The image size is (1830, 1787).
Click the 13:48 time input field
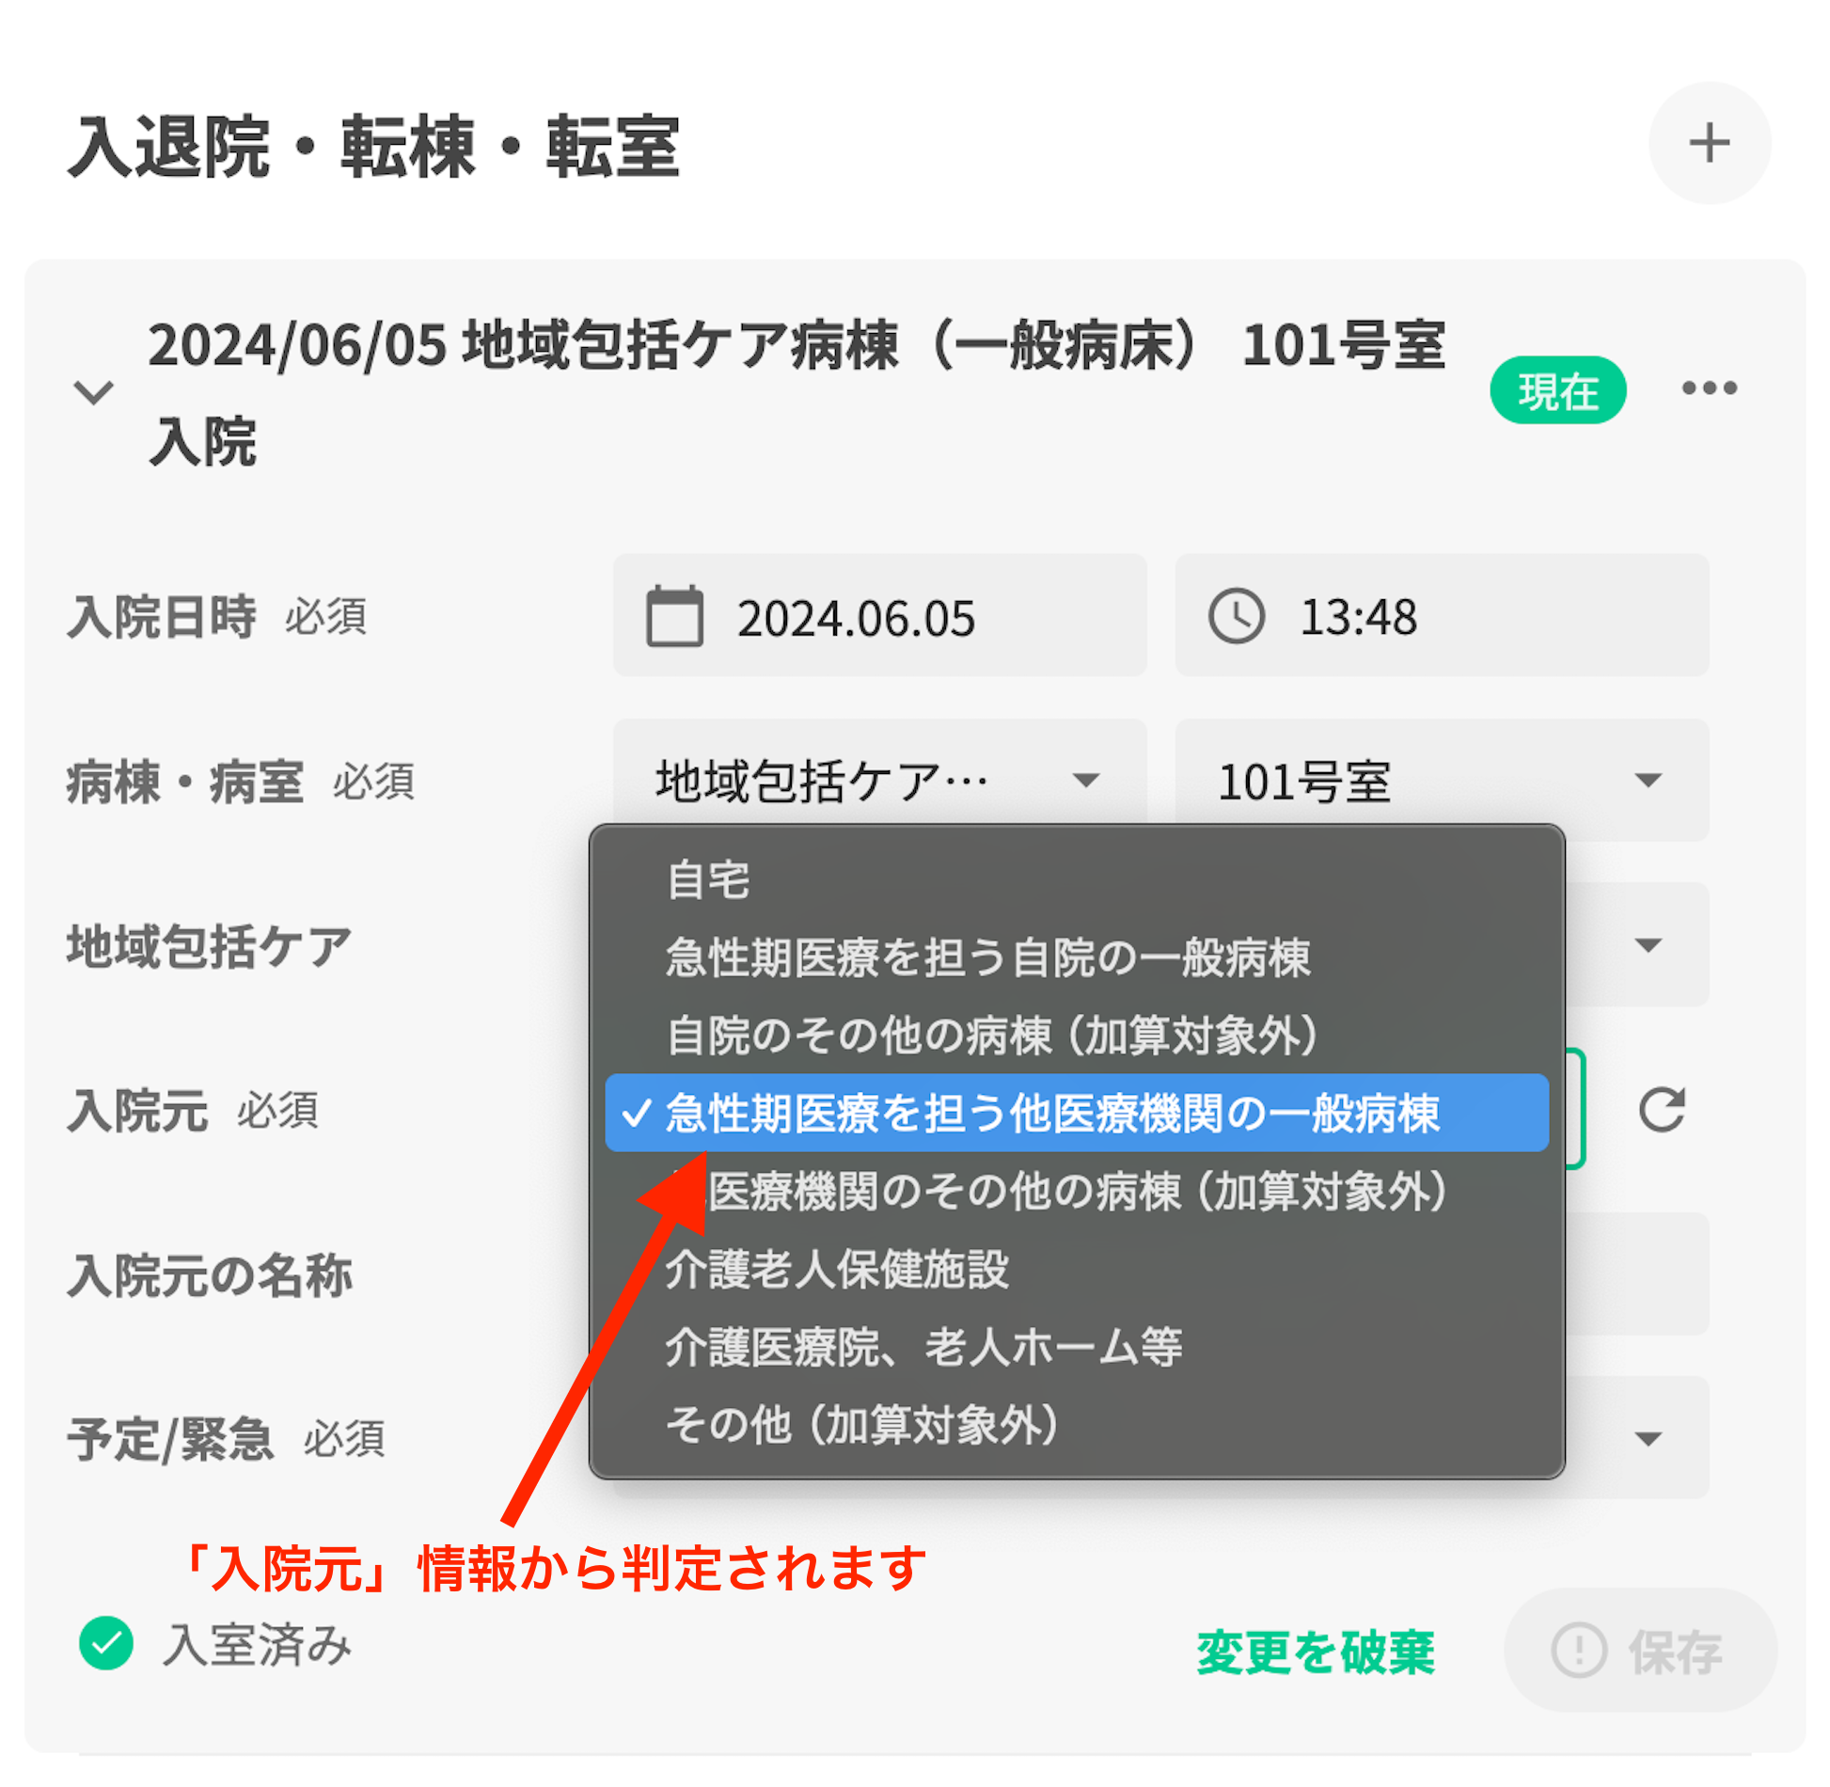(x=1442, y=615)
